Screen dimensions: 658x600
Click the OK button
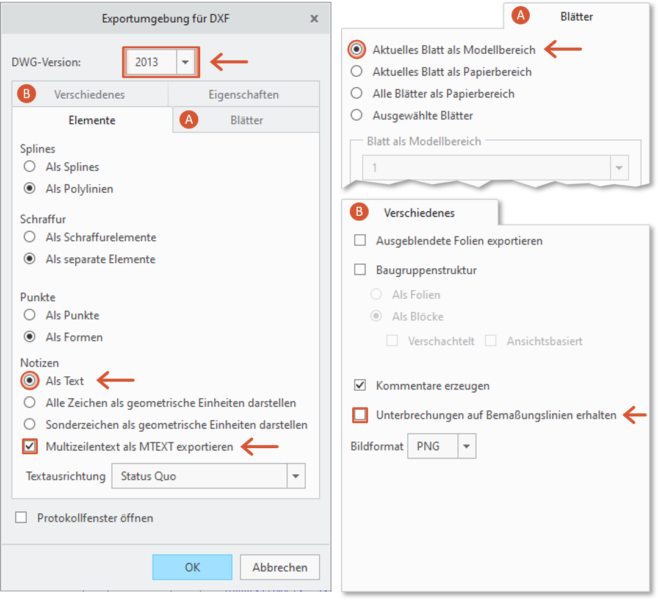point(192,567)
